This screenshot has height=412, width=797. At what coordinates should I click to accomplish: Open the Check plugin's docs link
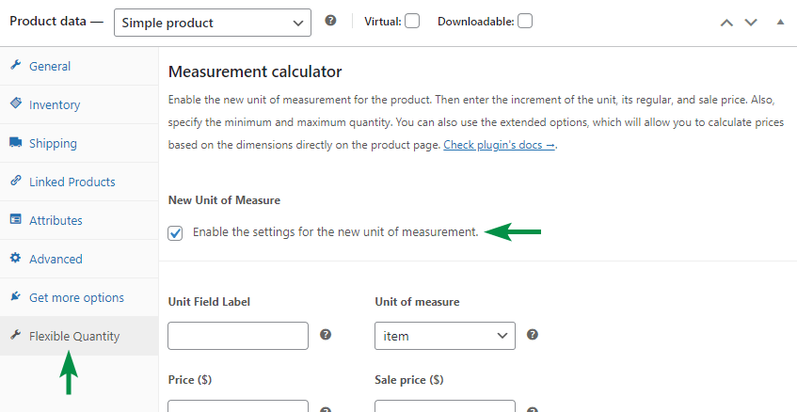click(499, 146)
